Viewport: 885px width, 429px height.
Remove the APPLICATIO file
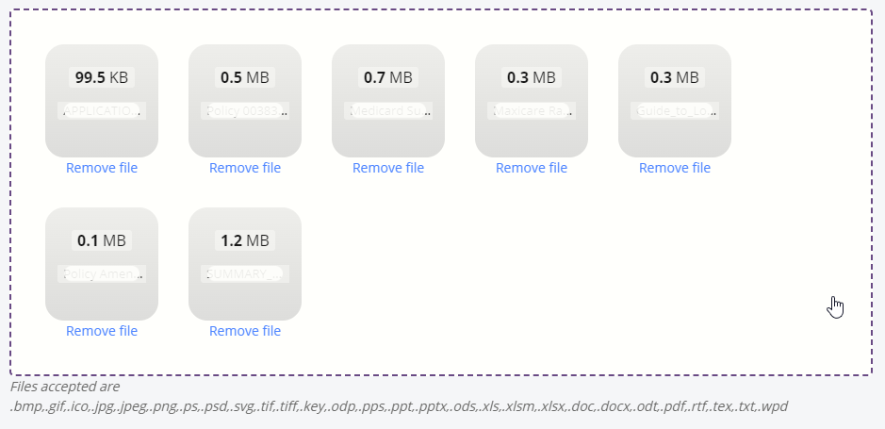coord(102,168)
